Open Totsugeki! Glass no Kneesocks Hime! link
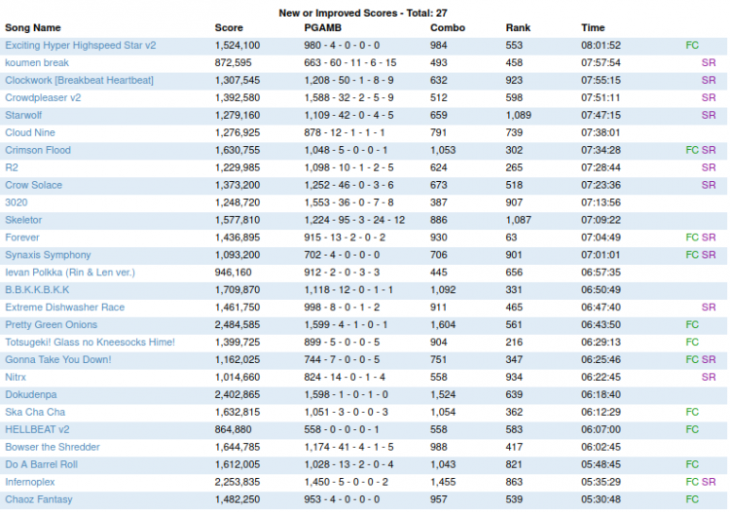Viewport: 730px width, 512px height. (90, 342)
